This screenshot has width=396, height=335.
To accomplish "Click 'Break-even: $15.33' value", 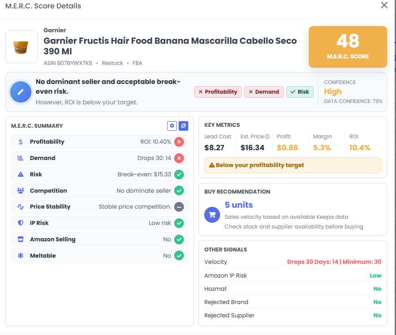I will [144, 174].
